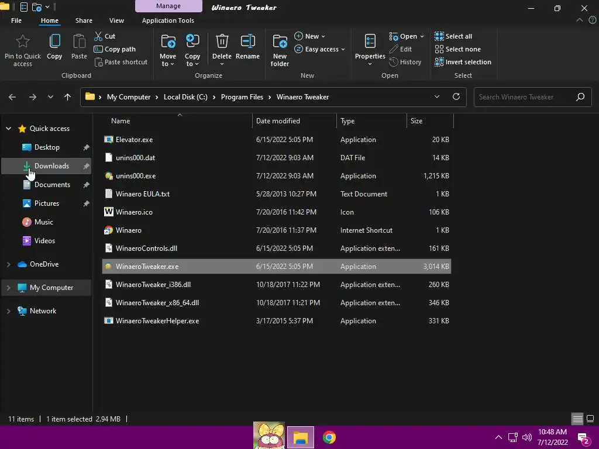Switch to the Share ribbon tab
599x449 pixels.
84,20
